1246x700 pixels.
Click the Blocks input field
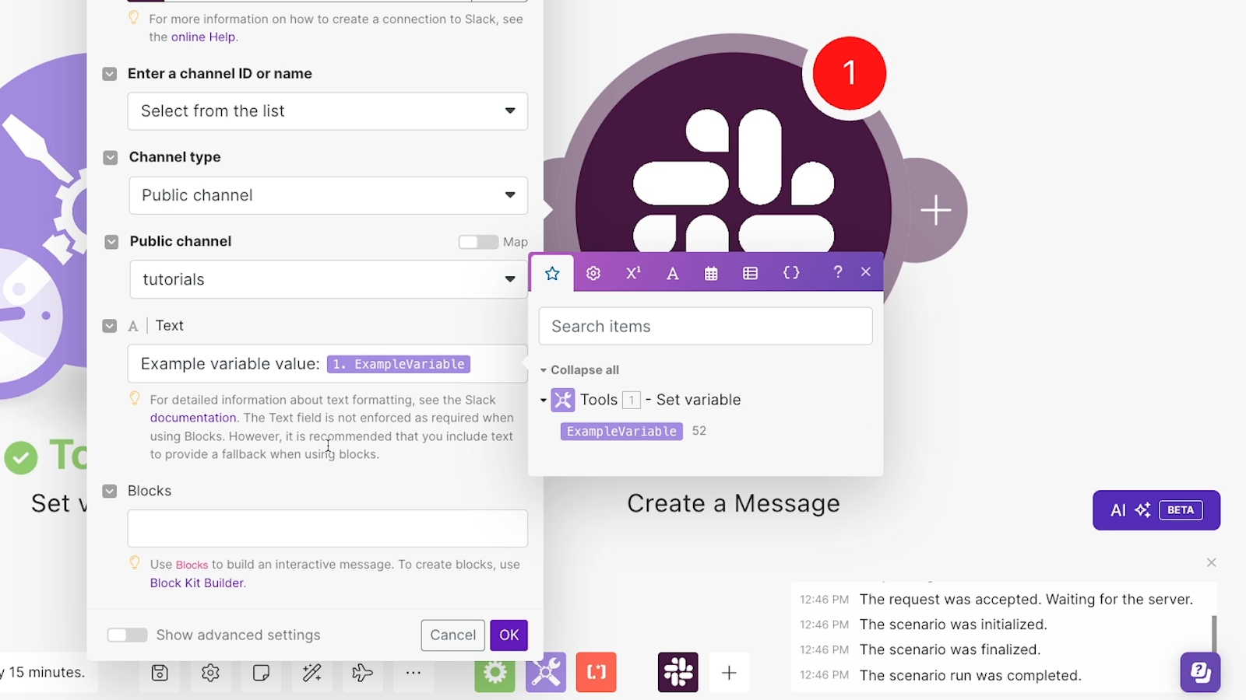(328, 528)
